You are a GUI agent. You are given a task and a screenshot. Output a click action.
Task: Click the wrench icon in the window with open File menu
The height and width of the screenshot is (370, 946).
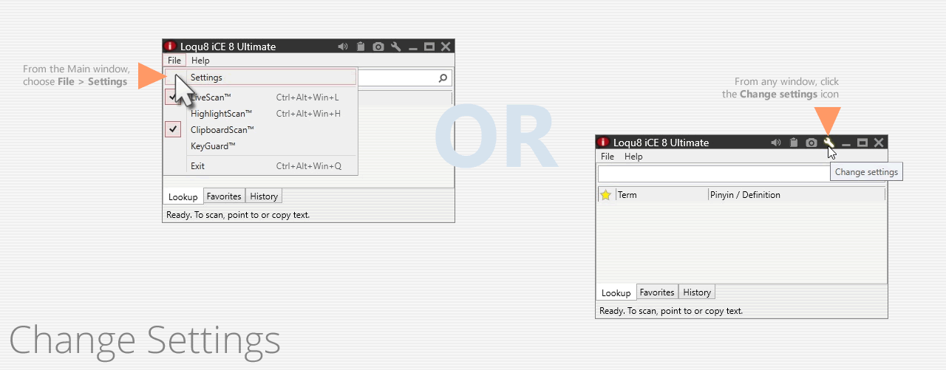tap(396, 47)
